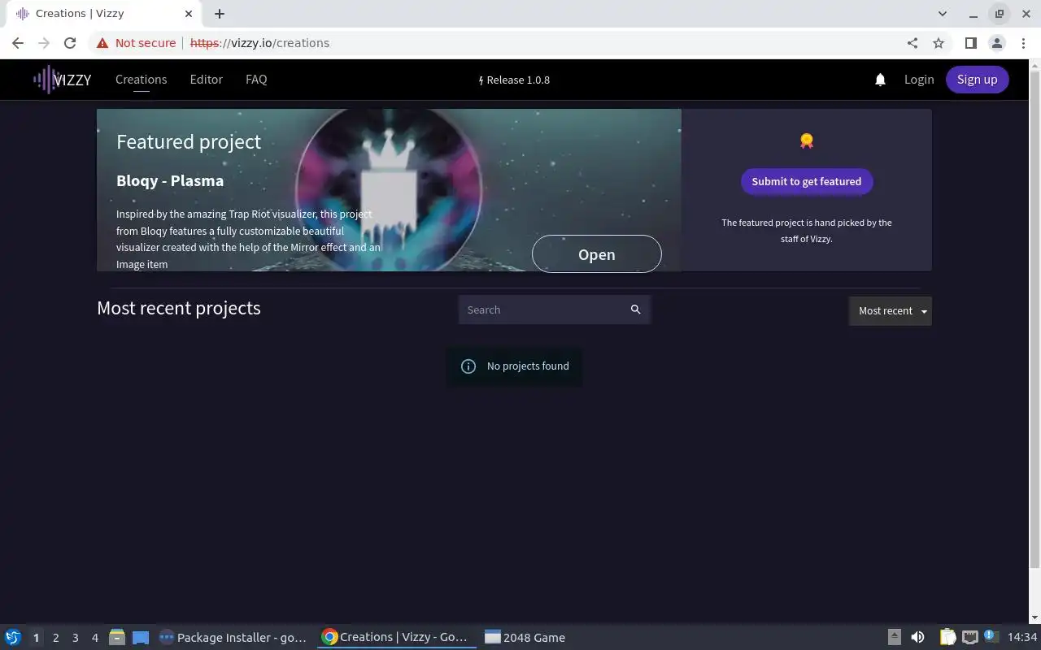Open the Chrome three-dot menu

(x=1022, y=43)
